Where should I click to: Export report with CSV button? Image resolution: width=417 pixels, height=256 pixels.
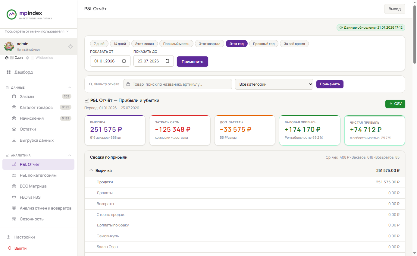(x=395, y=104)
